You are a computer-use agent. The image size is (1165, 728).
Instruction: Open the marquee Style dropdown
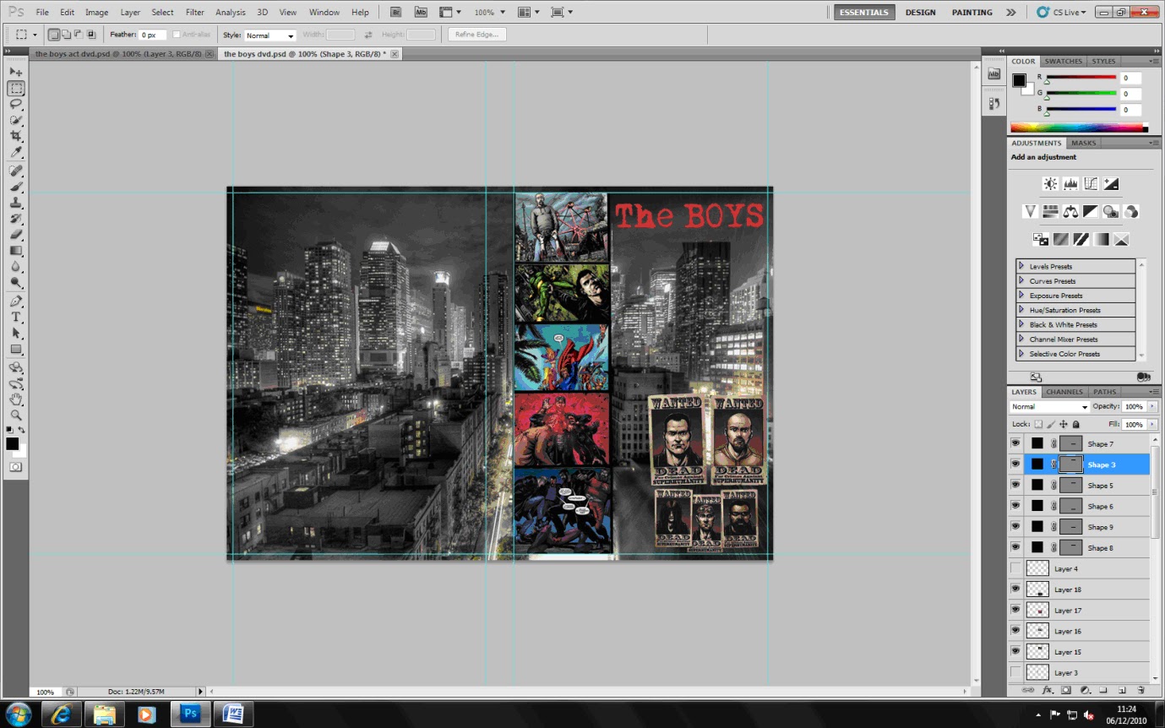tap(270, 35)
